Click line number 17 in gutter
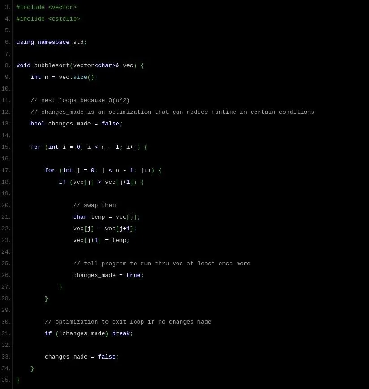 coord(6,170)
